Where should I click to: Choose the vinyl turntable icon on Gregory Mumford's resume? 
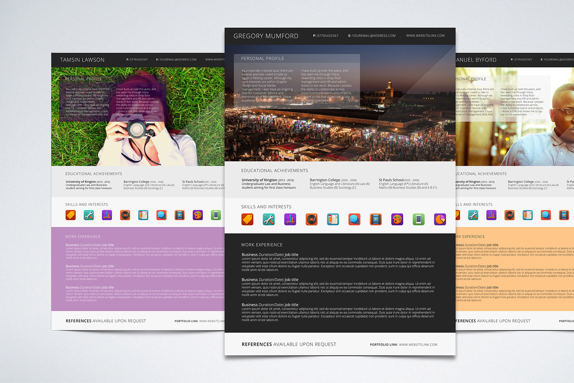[312, 219]
